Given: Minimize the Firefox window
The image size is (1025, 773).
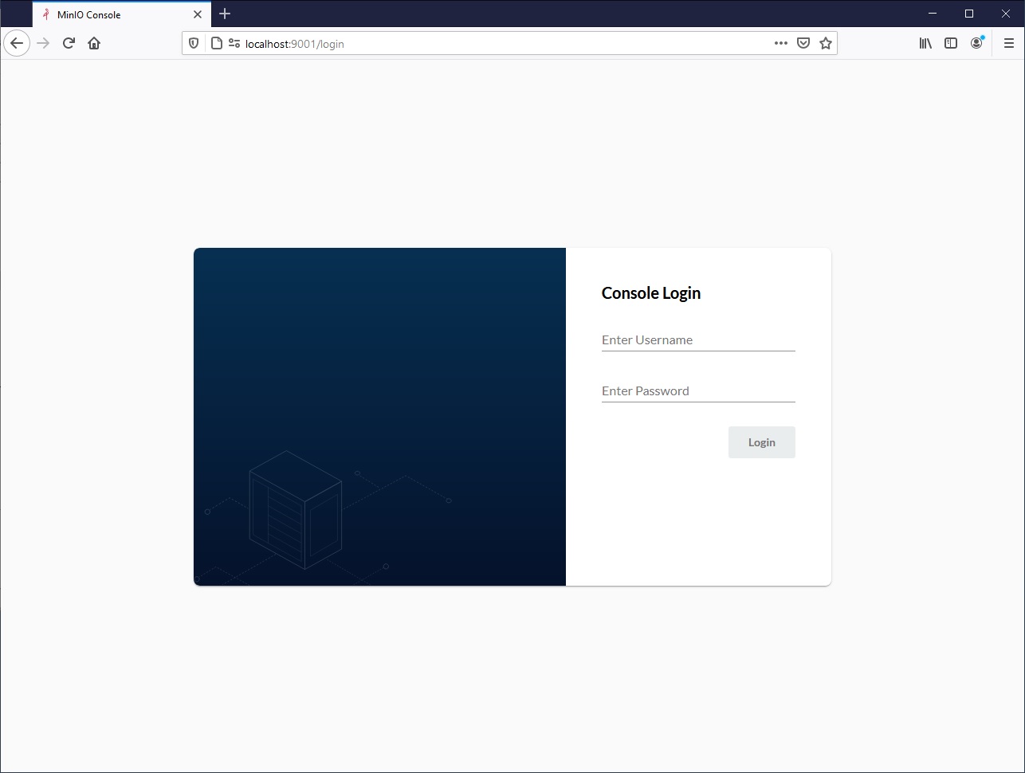Looking at the screenshot, I should 933,14.
